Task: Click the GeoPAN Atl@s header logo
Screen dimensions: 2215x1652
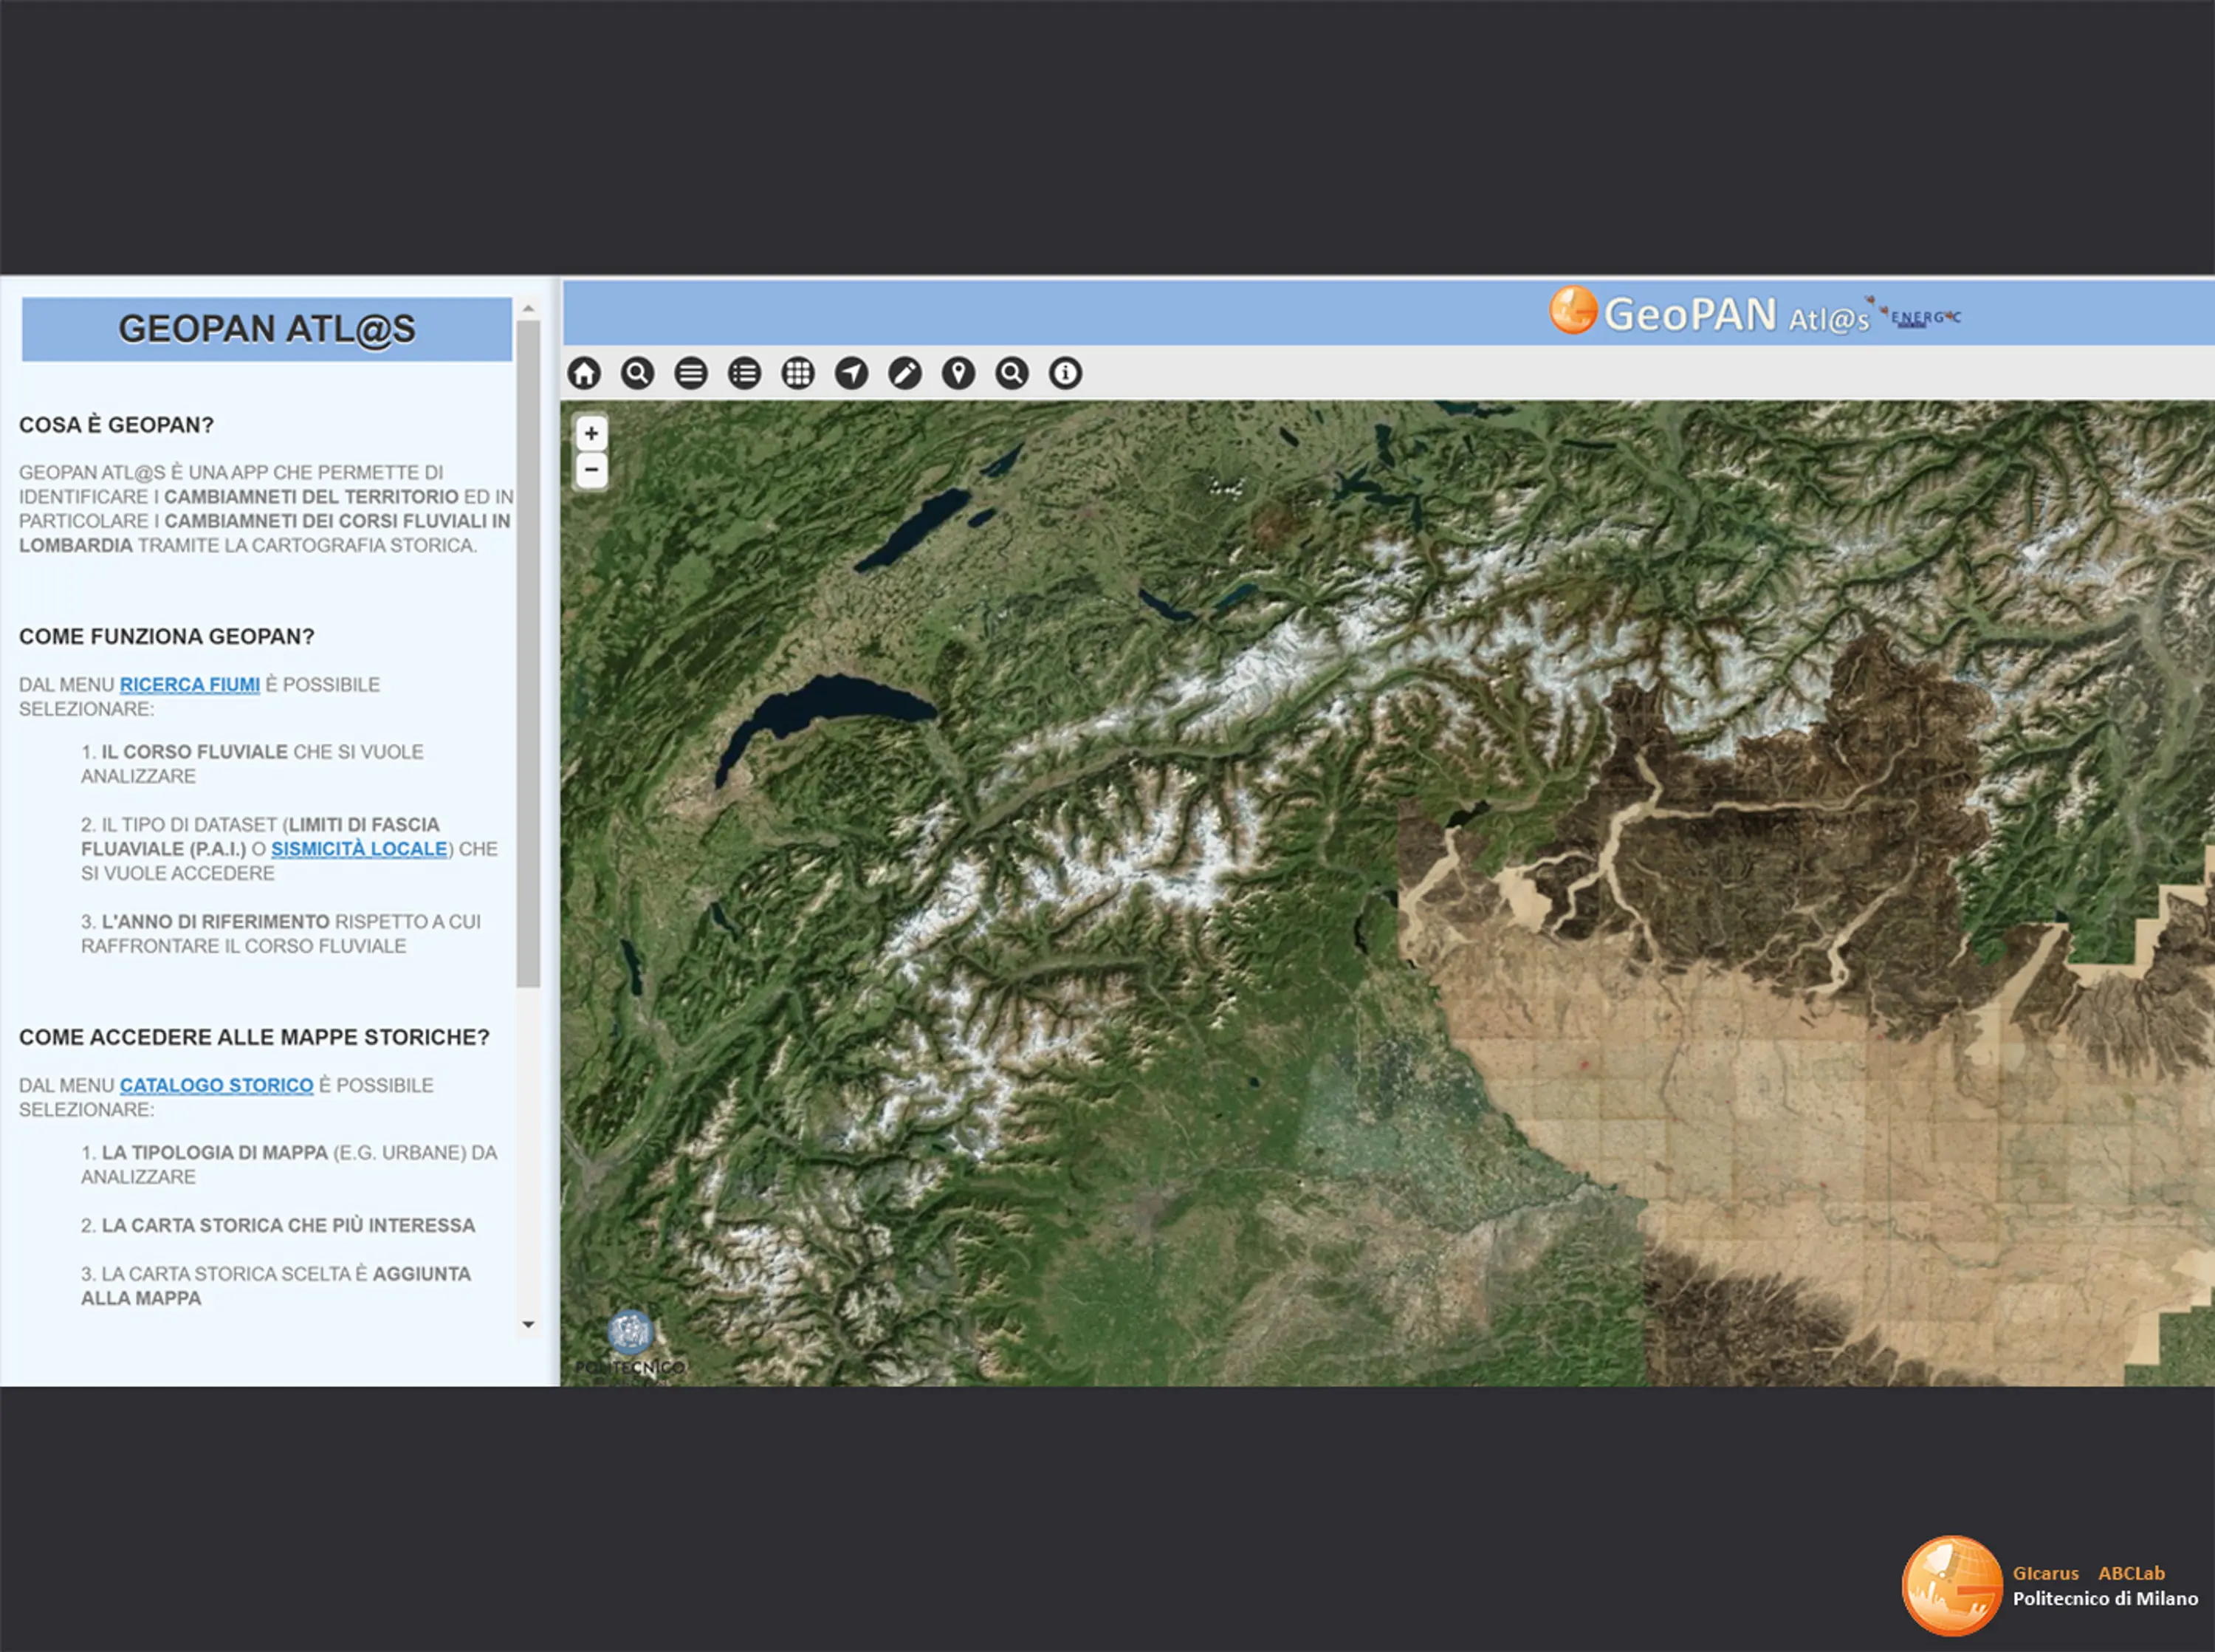Action: tap(1709, 314)
